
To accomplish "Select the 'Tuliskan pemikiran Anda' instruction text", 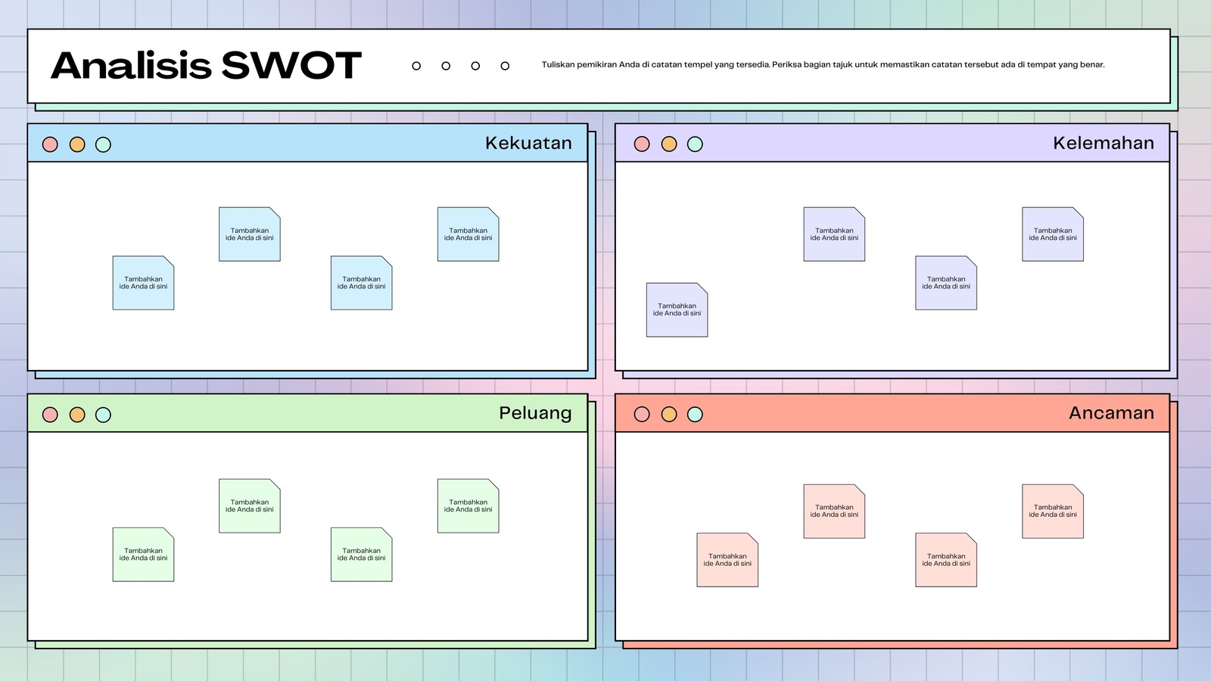I will click(823, 64).
